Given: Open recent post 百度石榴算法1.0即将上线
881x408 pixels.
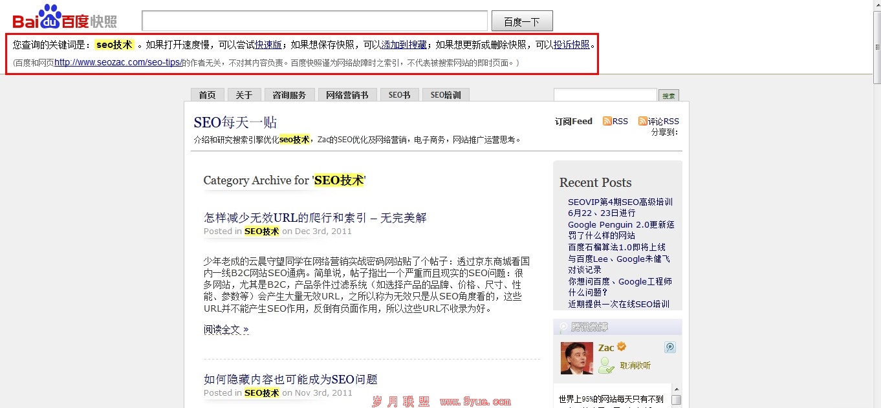Looking at the screenshot, I should point(616,247).
